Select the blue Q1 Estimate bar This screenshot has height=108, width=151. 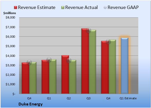pos(125,66)
